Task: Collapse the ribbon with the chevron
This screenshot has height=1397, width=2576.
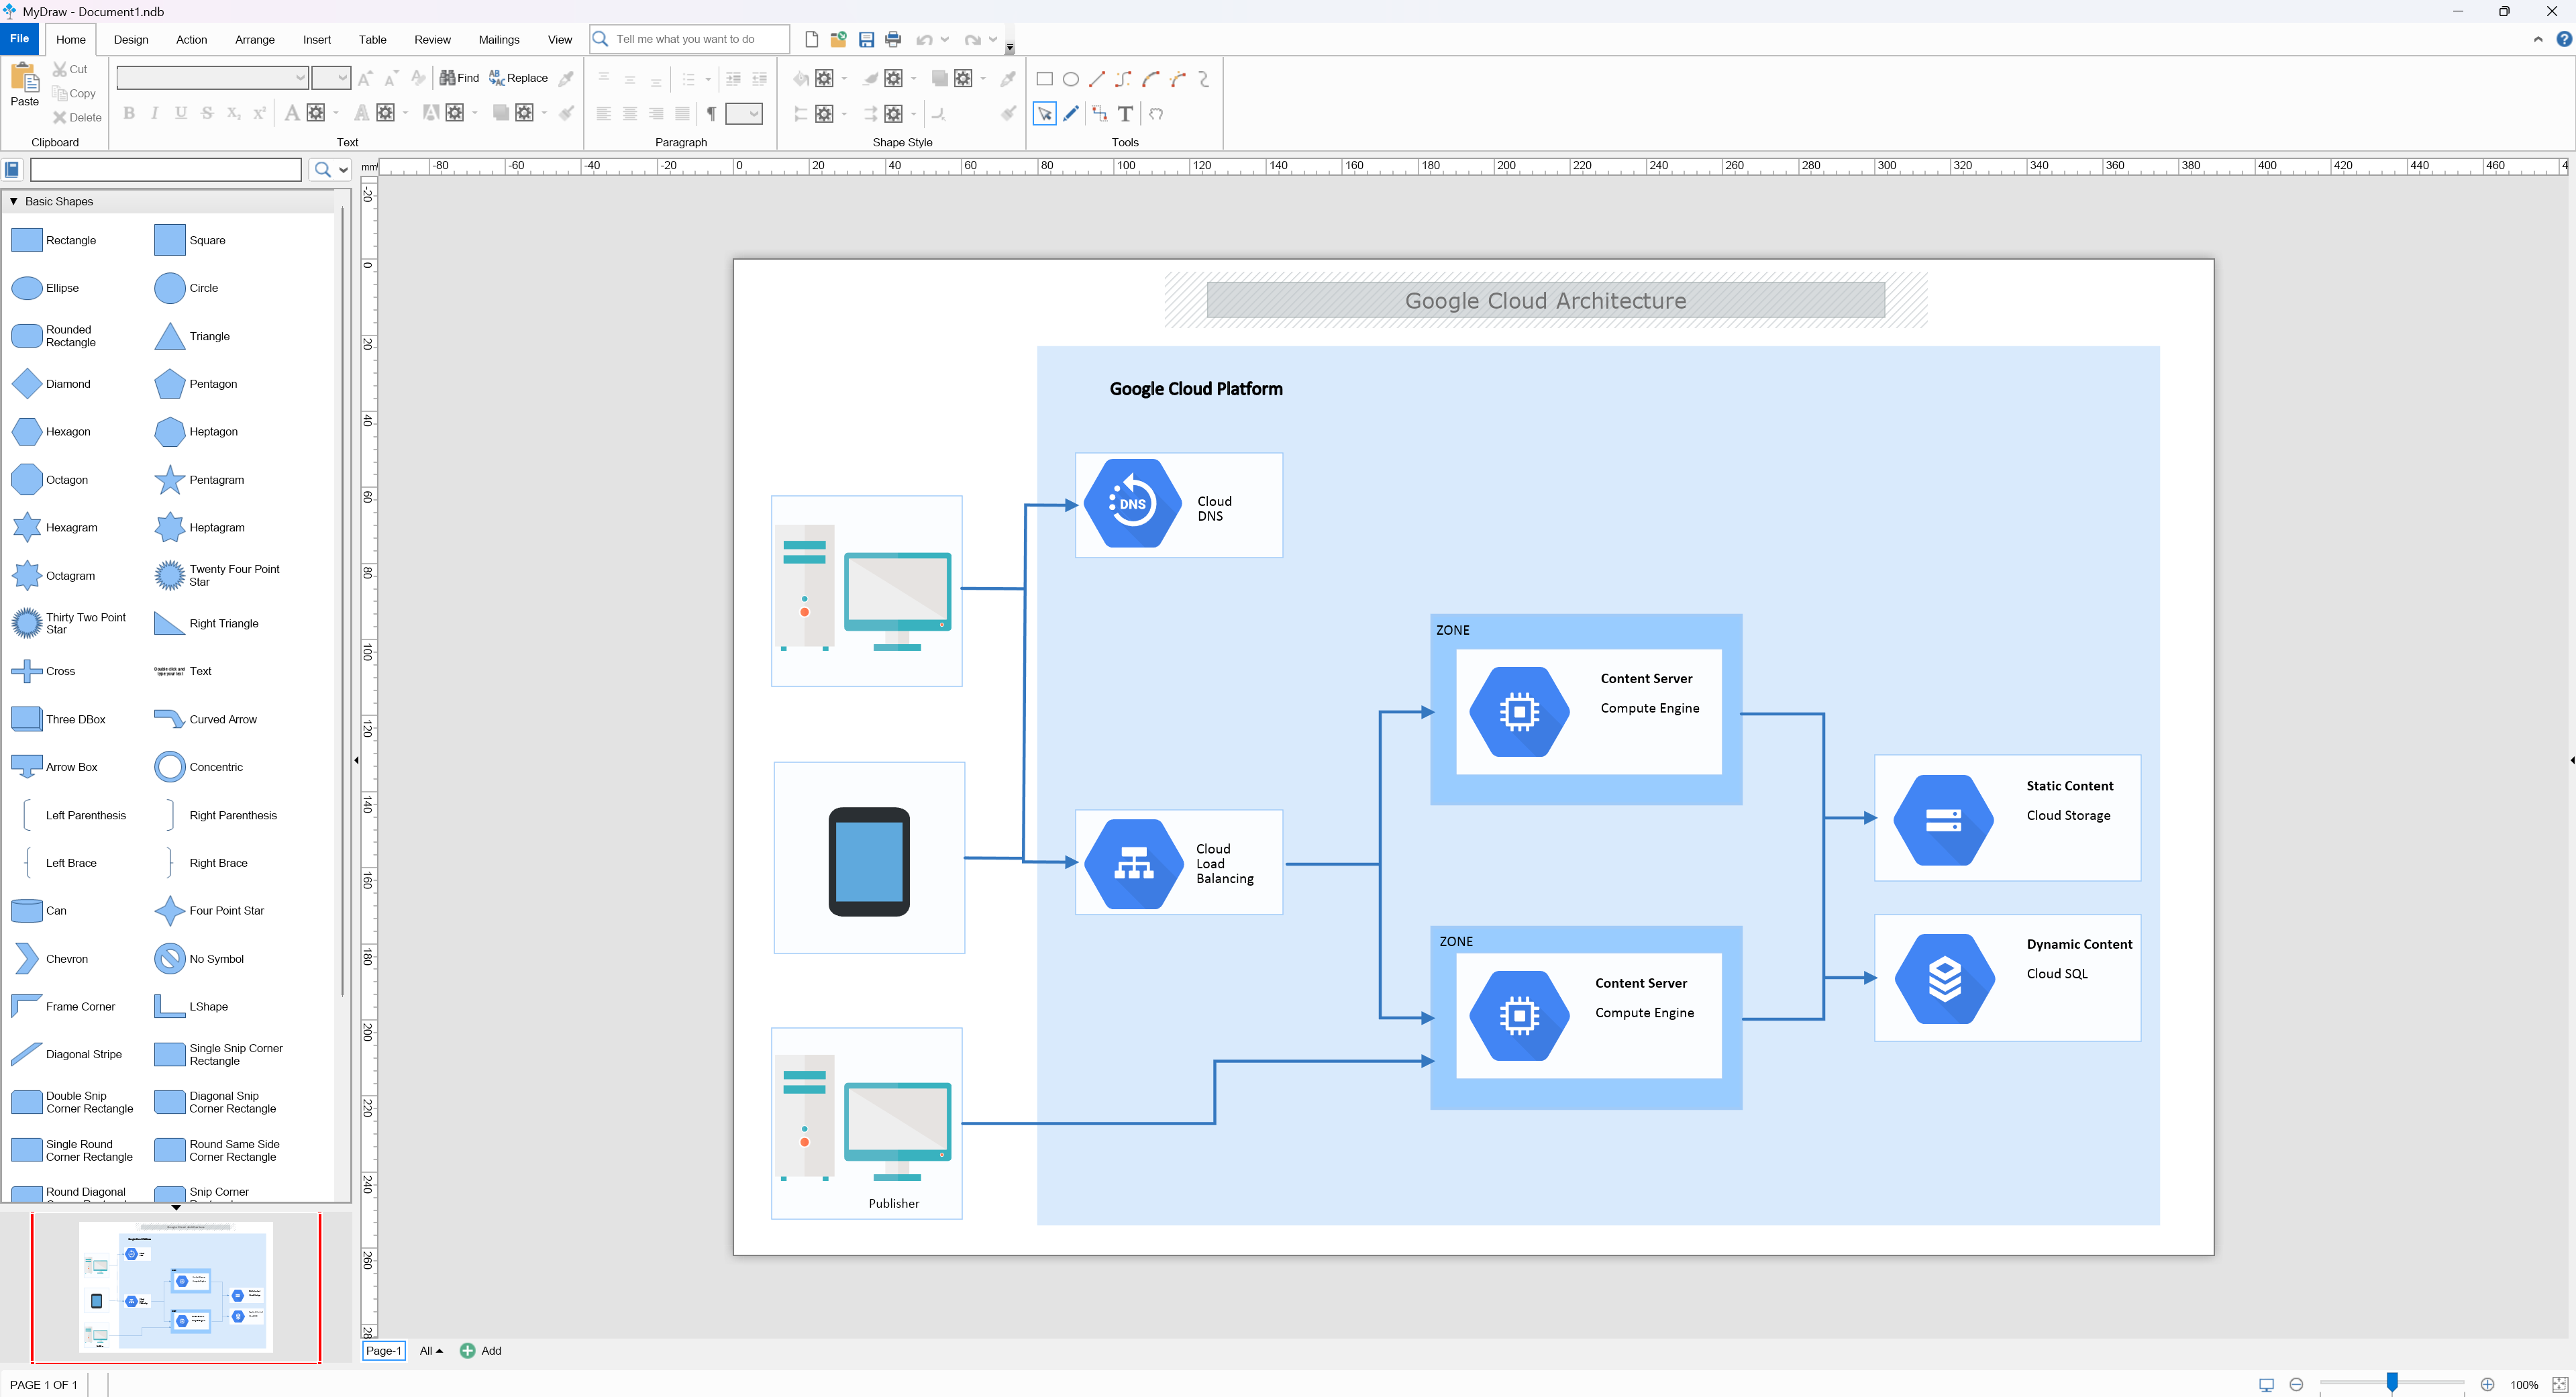Action: point(2538,40)
